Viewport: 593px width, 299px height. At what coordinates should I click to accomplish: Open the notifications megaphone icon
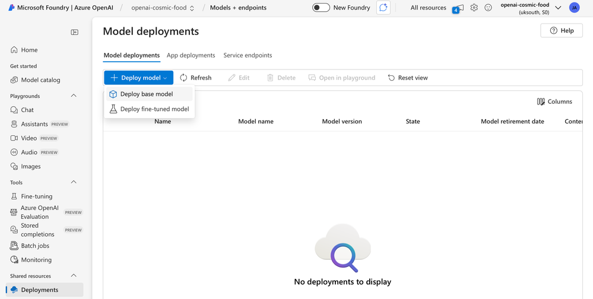(458, 8)
